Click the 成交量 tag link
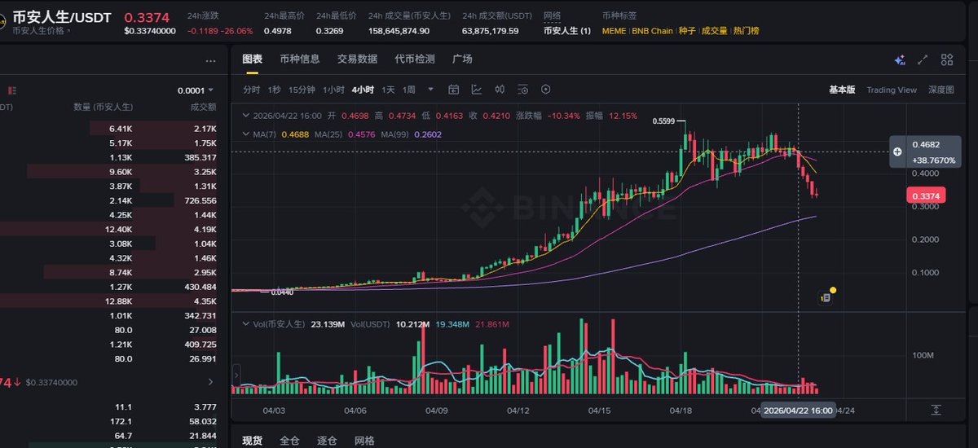This screenshot has height=448, width=978. tap(714, 31)
